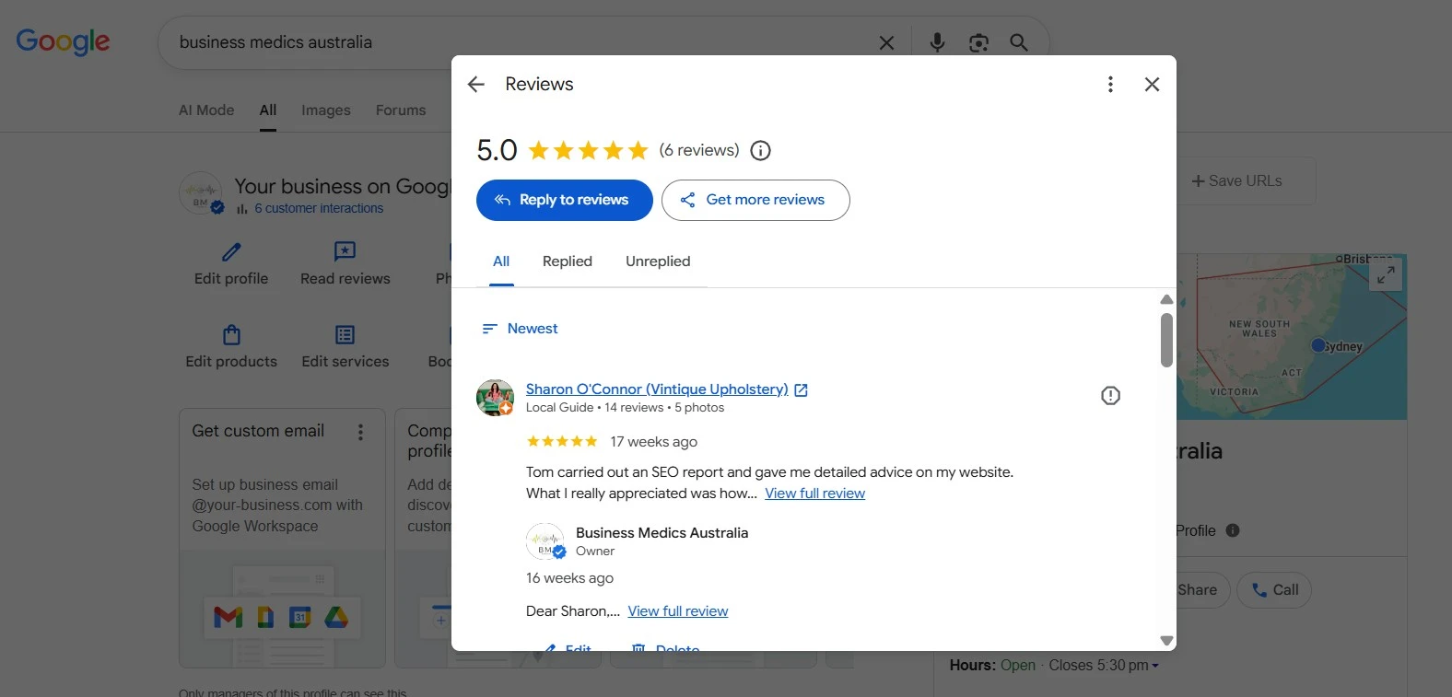Click the Share button
Screen dimensions: 1452x697
(x=1198, y=590)
